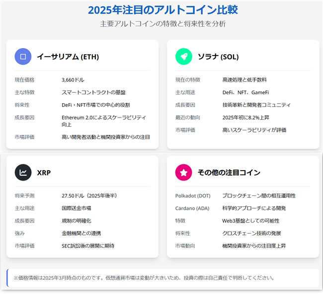Click DeFi・NFT市場での中心的役割 text
Viewport: 323px width, 307px height.
point(96,105)
